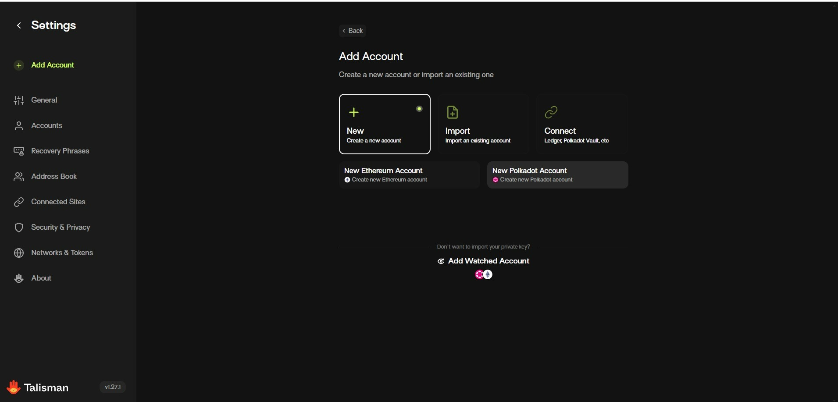Viewport: 838px width, 402px height.
Task: Open the About section
Action: 41,278
